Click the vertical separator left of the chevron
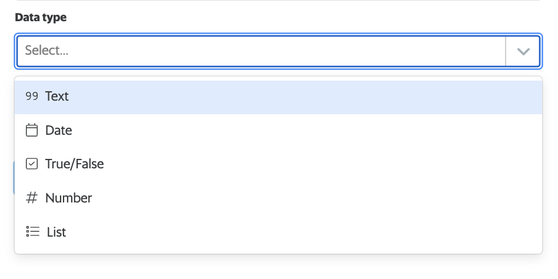The height and width of the screenshot is (279, 558). point(506,51)
